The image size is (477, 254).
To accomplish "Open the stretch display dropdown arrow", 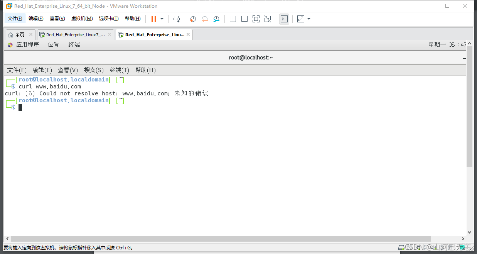I will 309,19.
